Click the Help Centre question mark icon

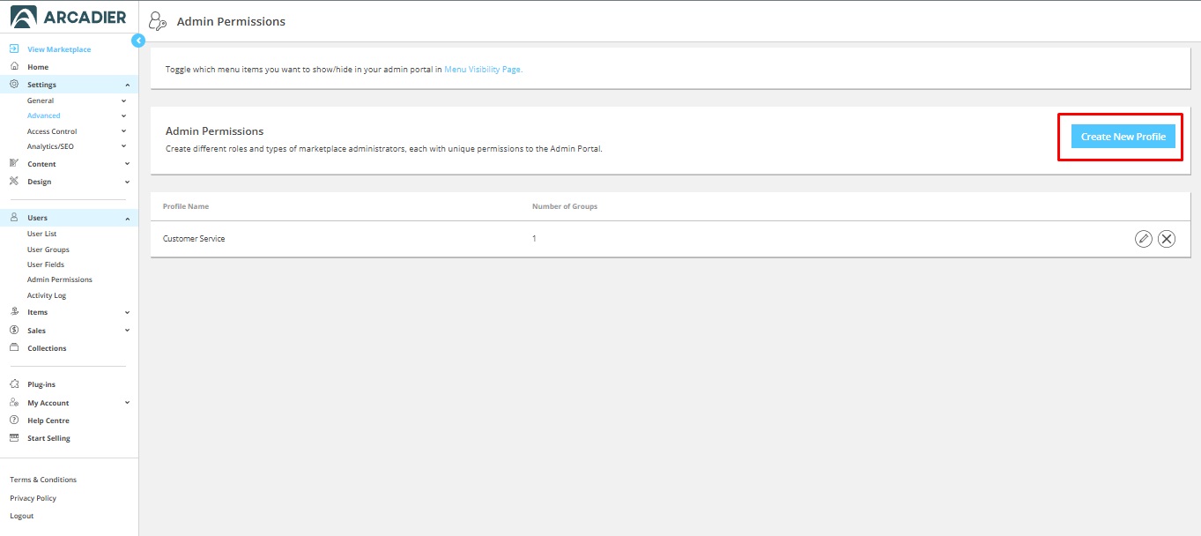(x=14, y=421)
